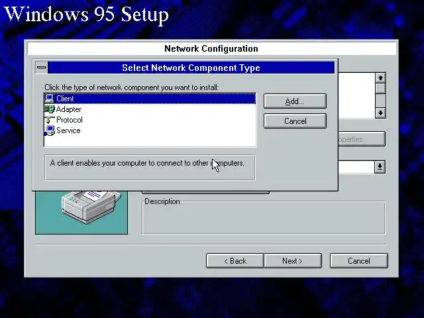Select the Service computer icon
This screenshot has width=424, height=318.
pos(49,131)
